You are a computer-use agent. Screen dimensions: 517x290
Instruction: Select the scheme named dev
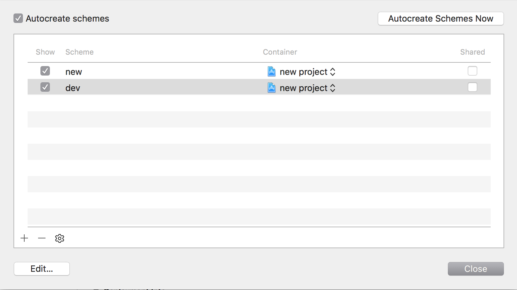pyautogui.click(x=73, y=88)
